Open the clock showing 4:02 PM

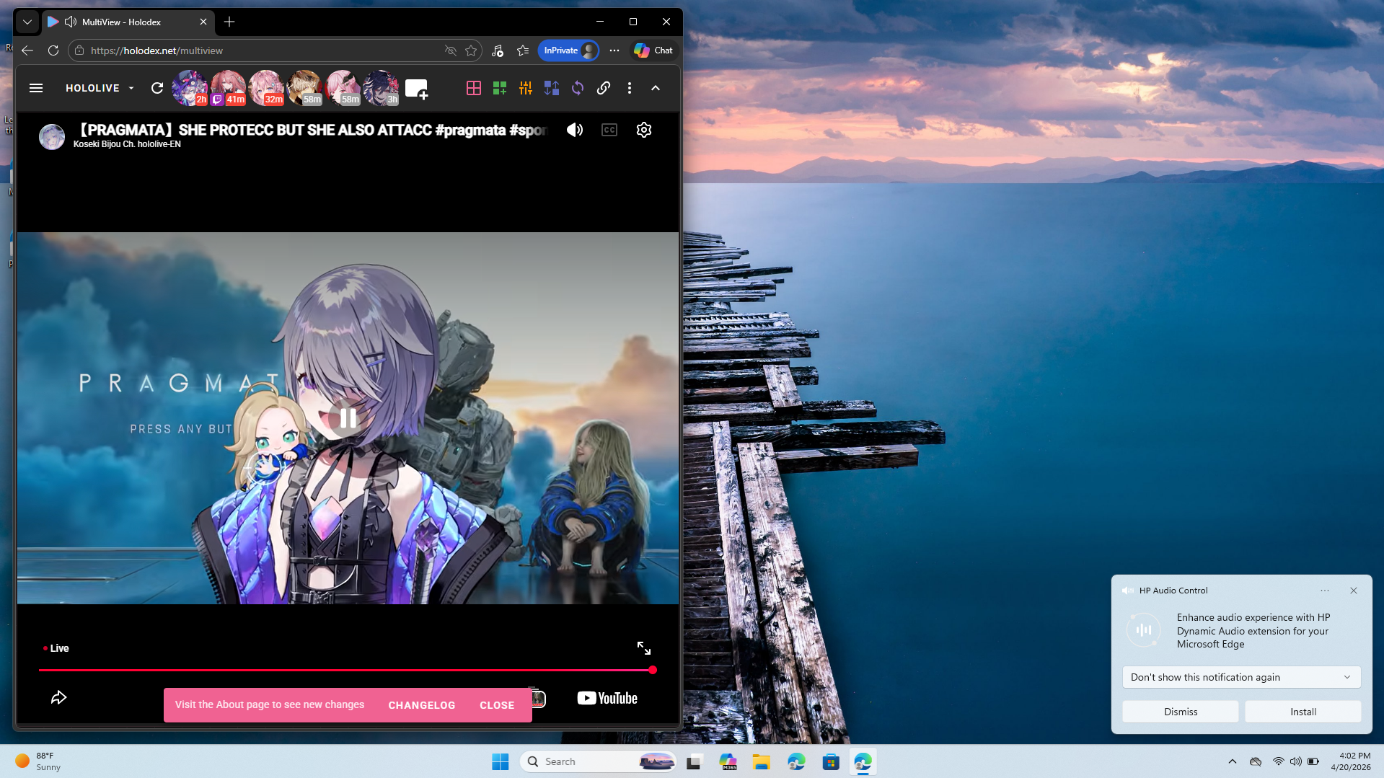click(x=1351, y=761)
